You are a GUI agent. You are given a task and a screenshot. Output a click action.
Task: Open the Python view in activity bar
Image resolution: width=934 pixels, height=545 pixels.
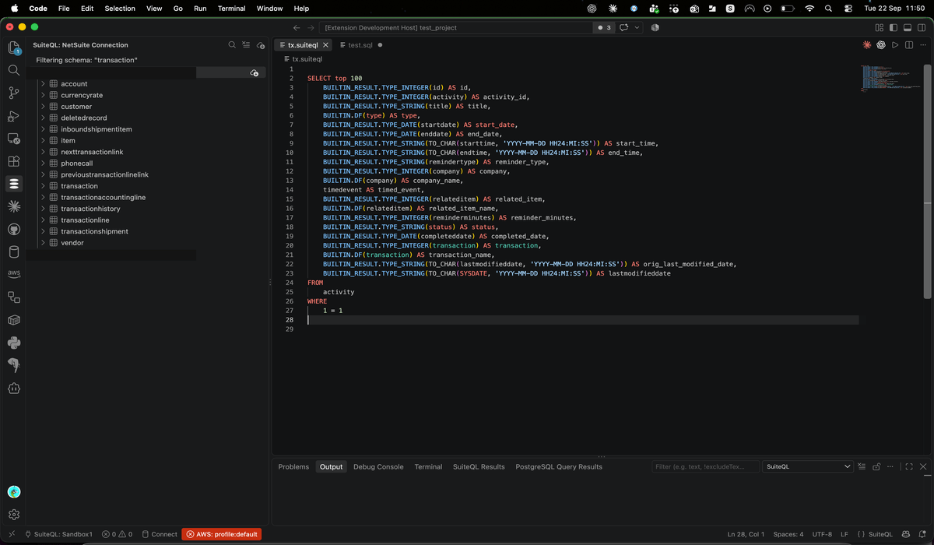coord(14,343)
